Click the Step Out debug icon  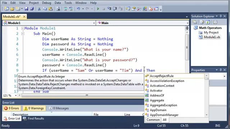pyautogui.click(x=121, y=9)
